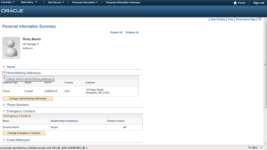Click the Ricky Martin name heading
The width and height of the screenshot is (267, 150).
[x=32, y=39]
